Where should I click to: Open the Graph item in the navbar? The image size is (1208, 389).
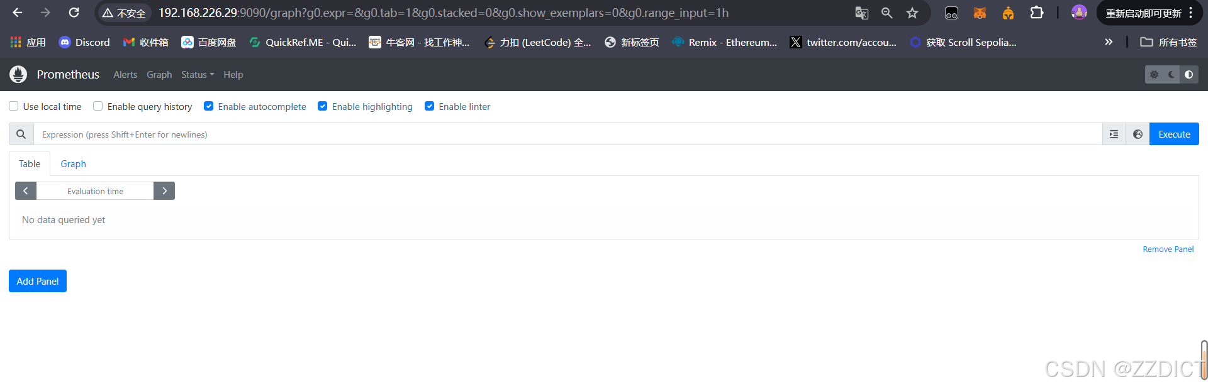(159, 74)
